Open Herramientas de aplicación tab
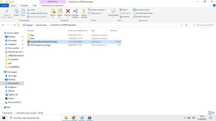The image size is (216, 121). [53, 5]
